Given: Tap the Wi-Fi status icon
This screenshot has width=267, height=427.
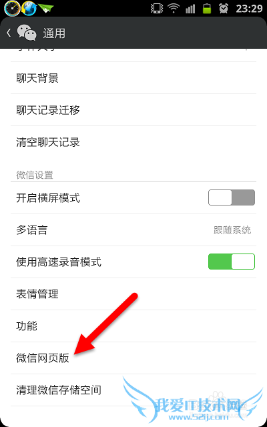Looking at the screenshot, I should pyautogui.click(x=174, y=8).
